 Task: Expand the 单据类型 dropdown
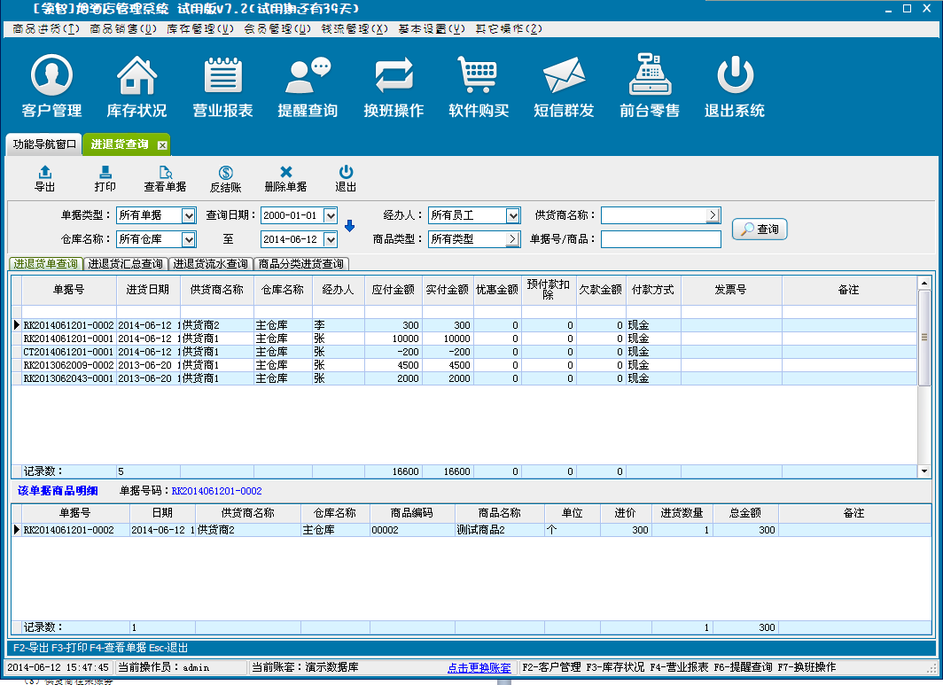point(188,215)
